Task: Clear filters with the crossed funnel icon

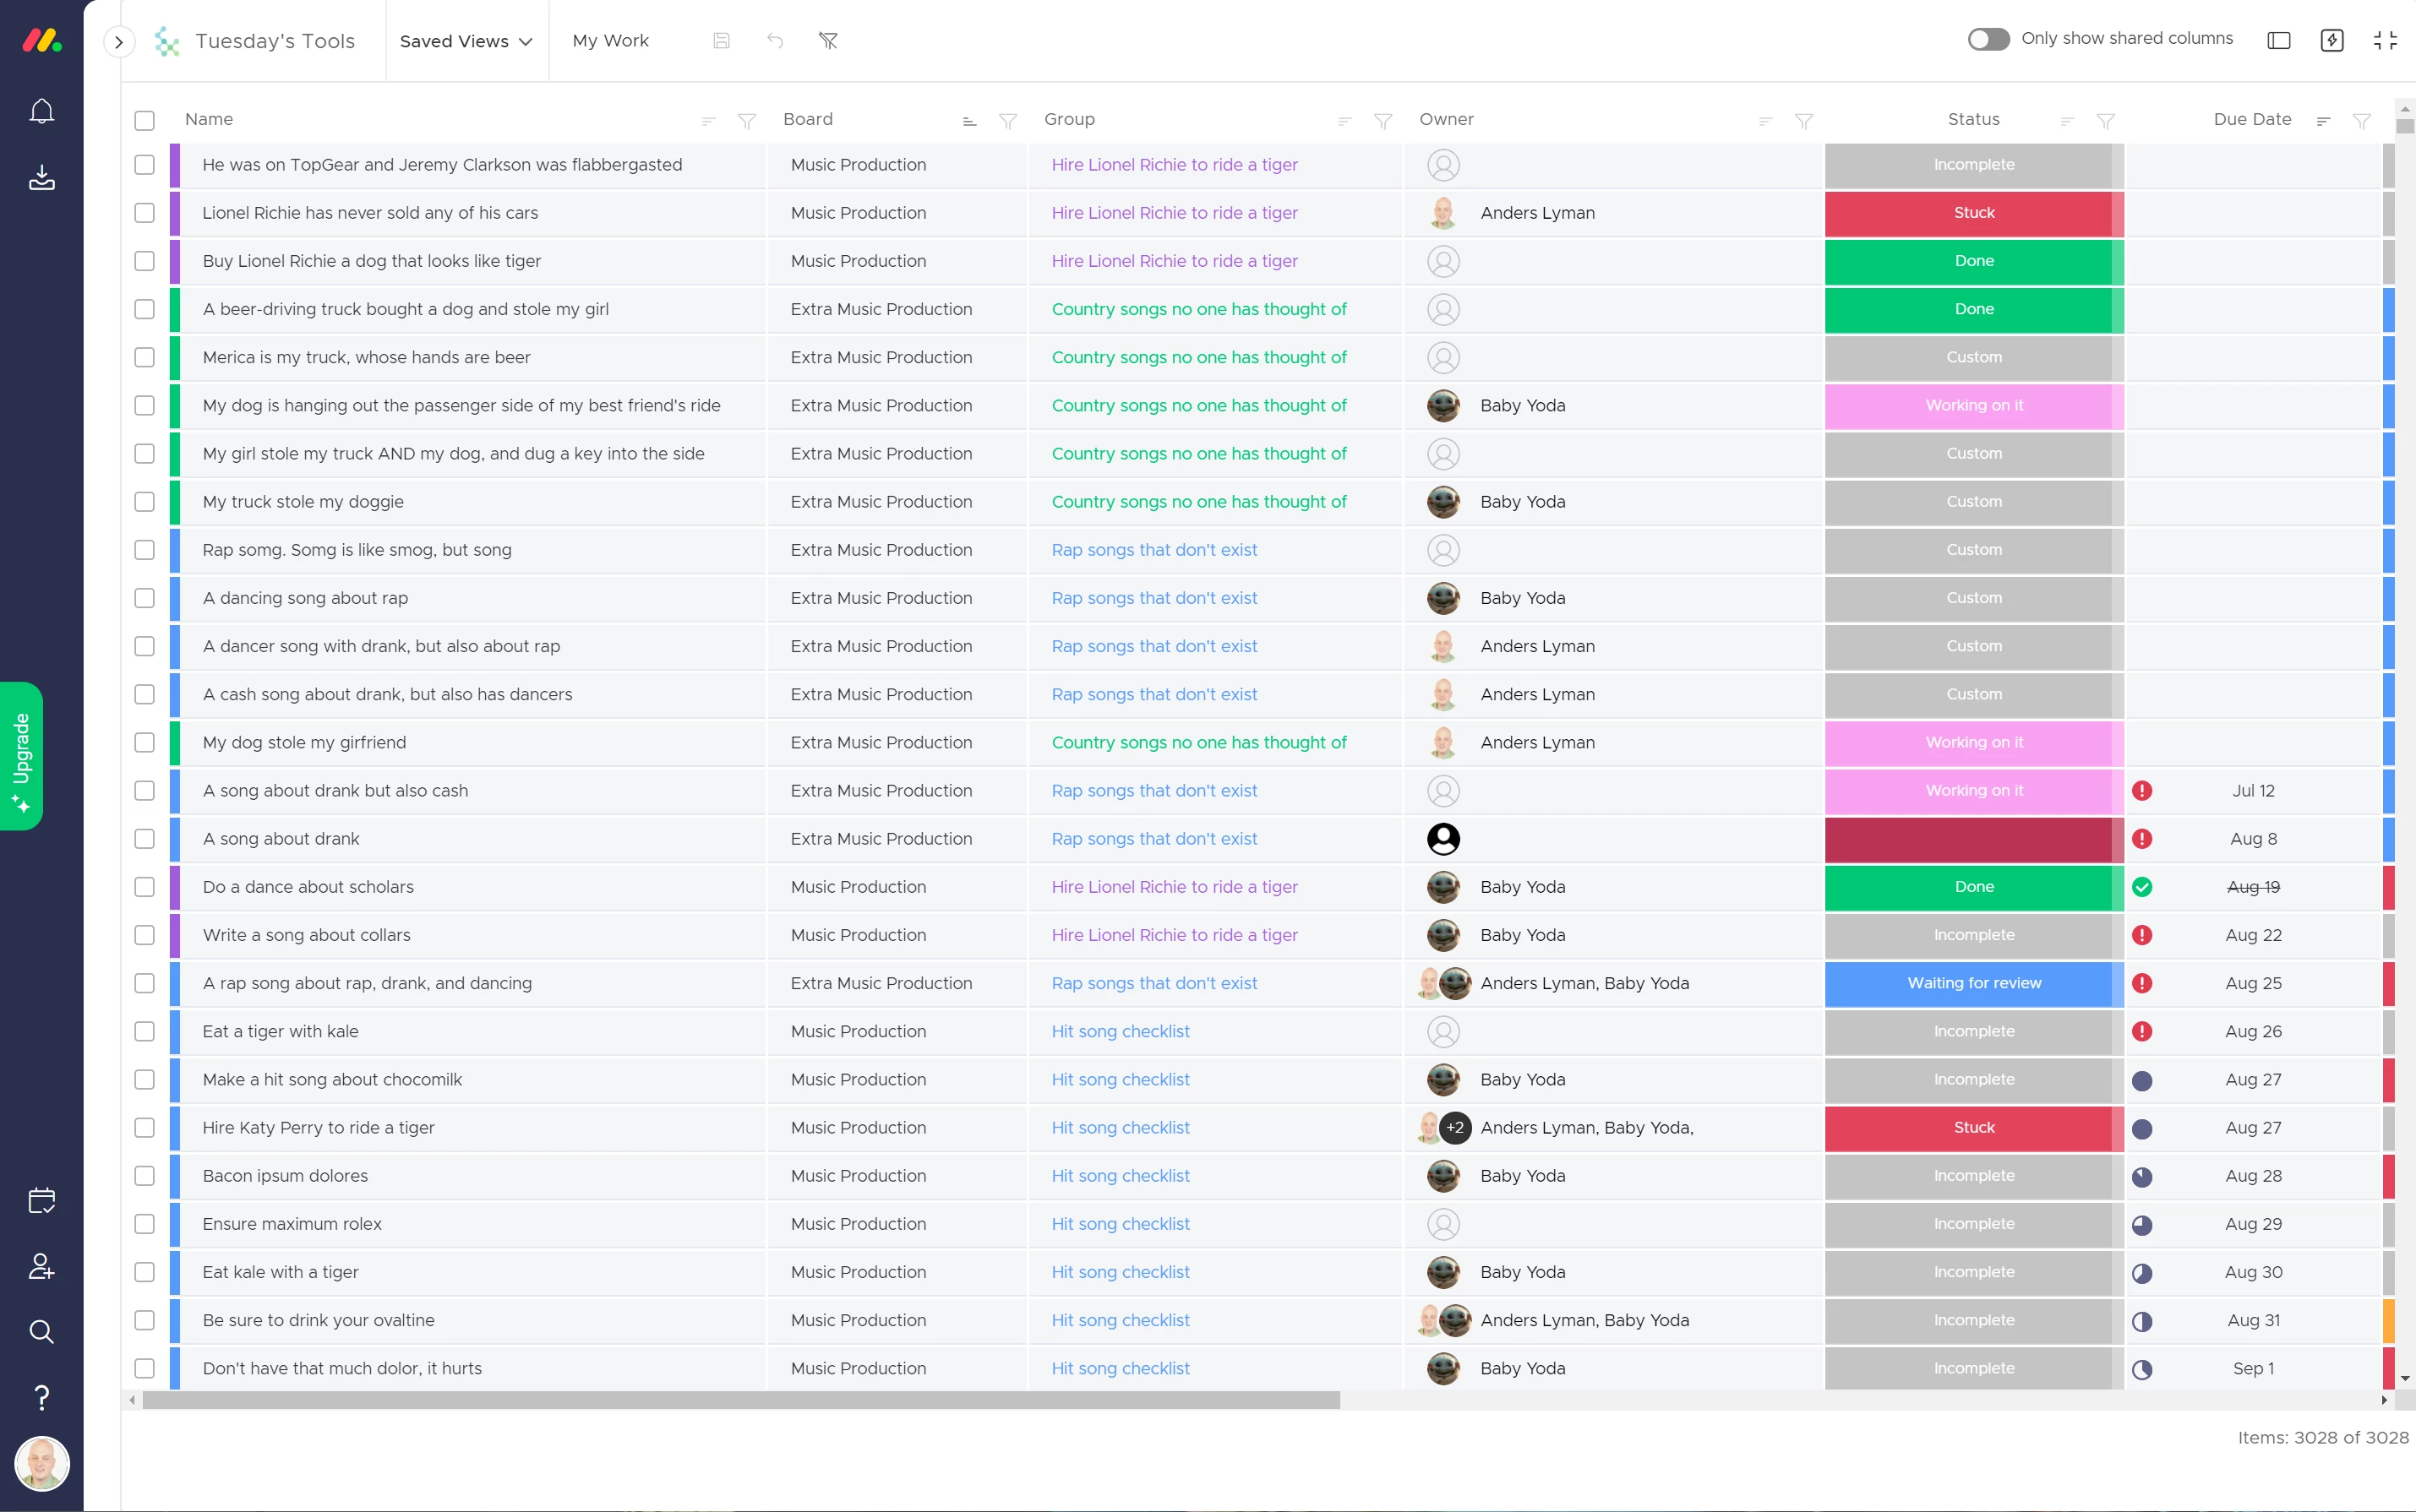Action: [828, 41]
